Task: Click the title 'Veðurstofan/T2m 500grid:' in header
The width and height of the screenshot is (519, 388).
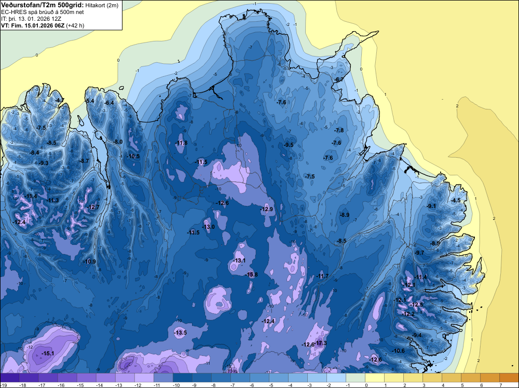Action: [x=43, y=5]
